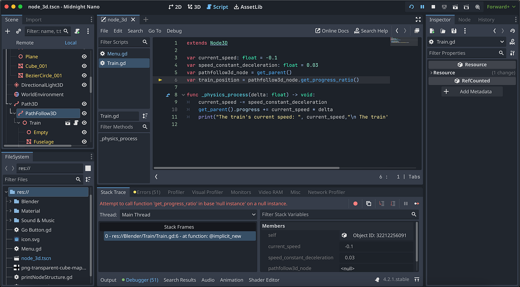Pause the running scene
Screen dimensions: 520x287
(421, 7)
